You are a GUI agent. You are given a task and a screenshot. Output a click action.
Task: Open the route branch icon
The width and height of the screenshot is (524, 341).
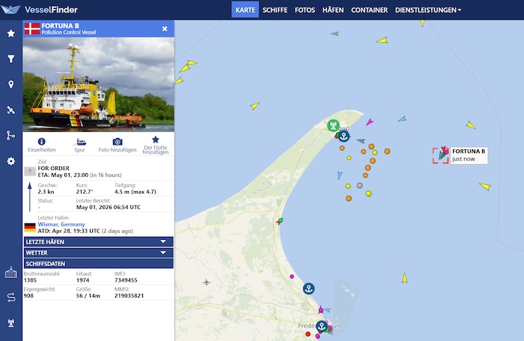point(11,136)
